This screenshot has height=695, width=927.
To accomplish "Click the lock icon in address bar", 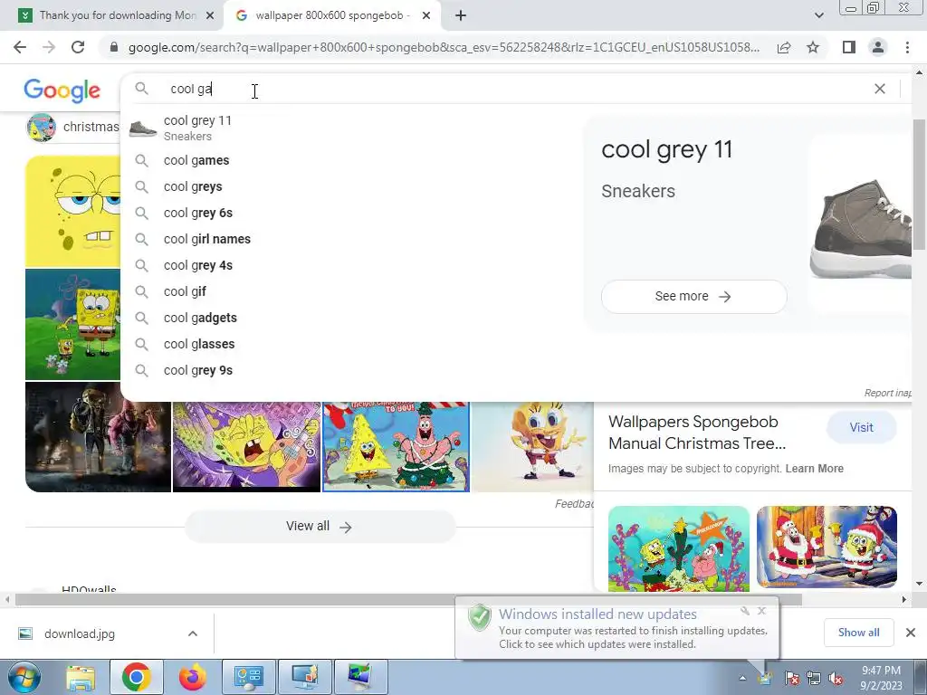I will (114, 47).
